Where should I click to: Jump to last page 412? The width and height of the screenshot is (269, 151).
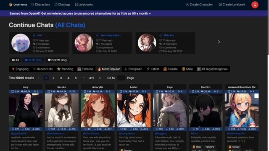[x=92, y=78]
